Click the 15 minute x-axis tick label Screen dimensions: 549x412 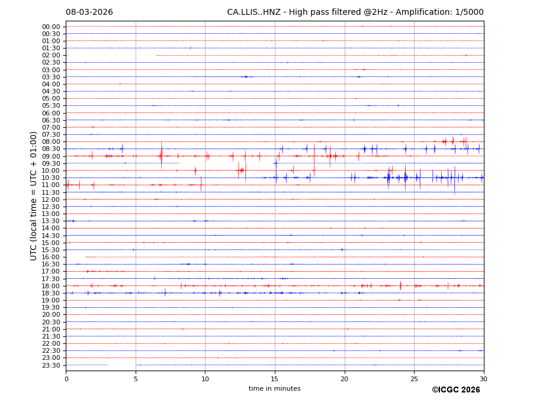(x=275, y=379)
